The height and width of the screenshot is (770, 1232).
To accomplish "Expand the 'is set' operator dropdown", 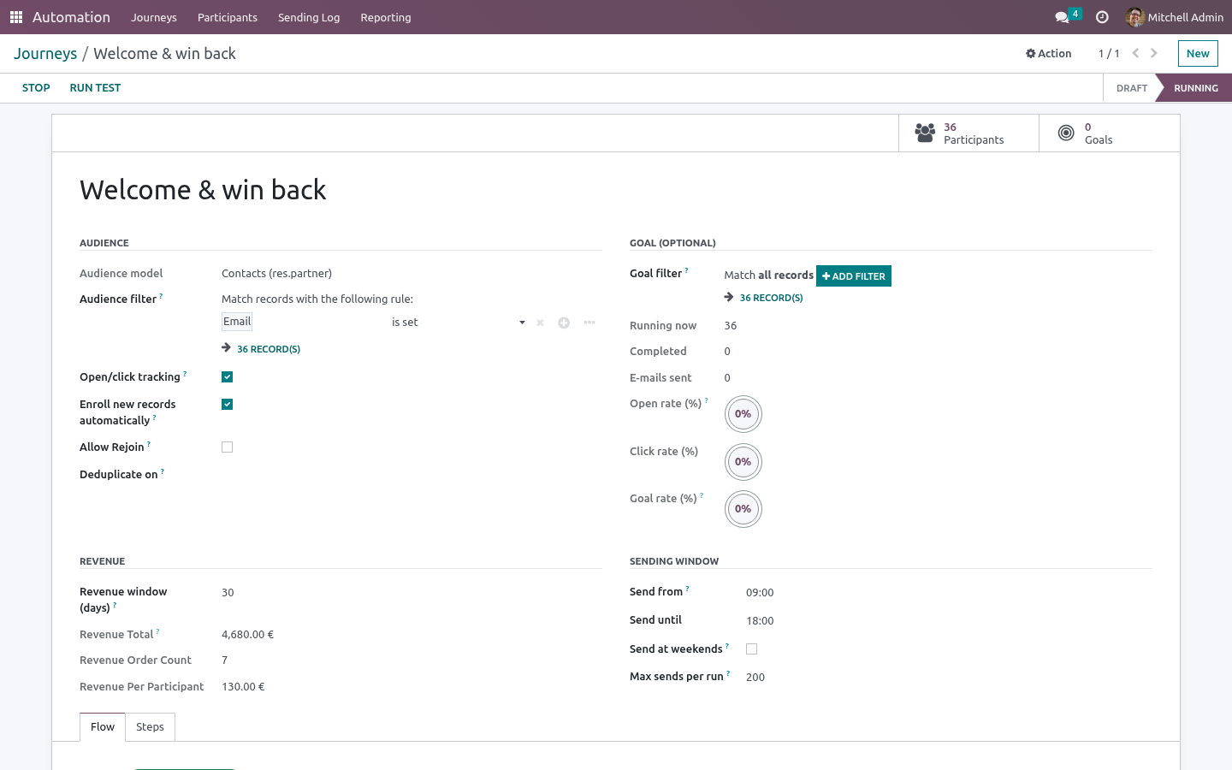I will coord(459,323).
